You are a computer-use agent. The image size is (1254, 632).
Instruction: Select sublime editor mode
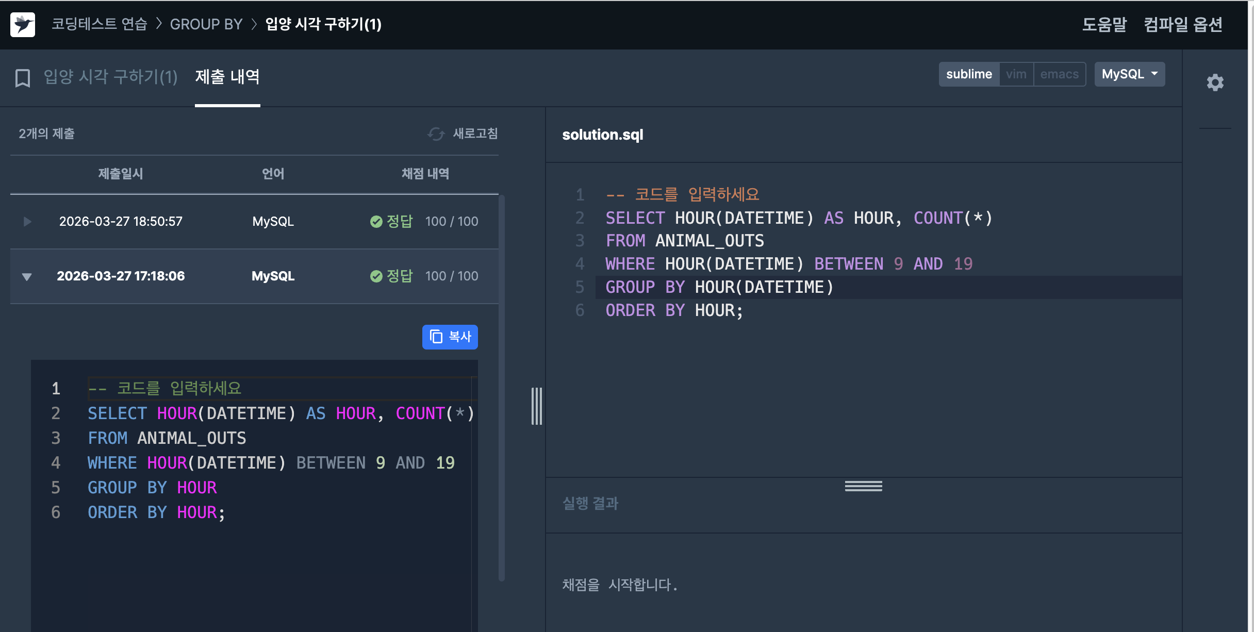tap(968, 74)
